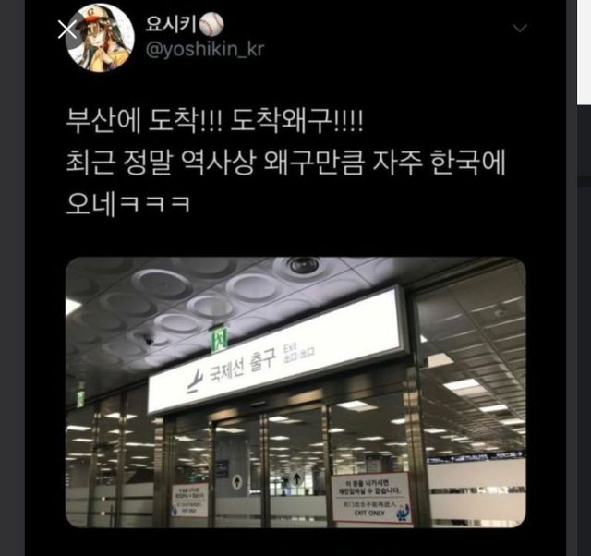Screen dimensions: 591x556
Task: Click the dark backdrop left of tweet
Action: click(x=12, y=278)
